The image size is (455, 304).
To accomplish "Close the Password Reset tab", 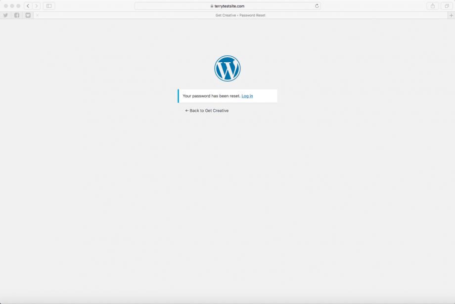I will pos(37,15).
